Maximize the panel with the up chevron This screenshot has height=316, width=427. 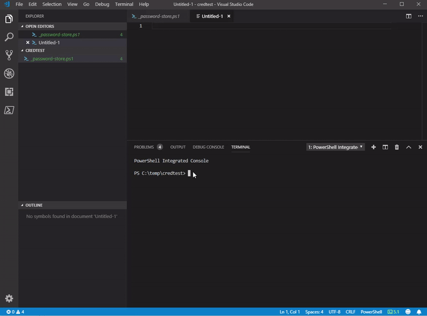tap(408, 147)
